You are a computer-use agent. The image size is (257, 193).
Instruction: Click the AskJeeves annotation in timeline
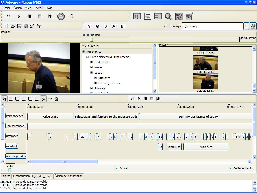[x=206, y=147]
